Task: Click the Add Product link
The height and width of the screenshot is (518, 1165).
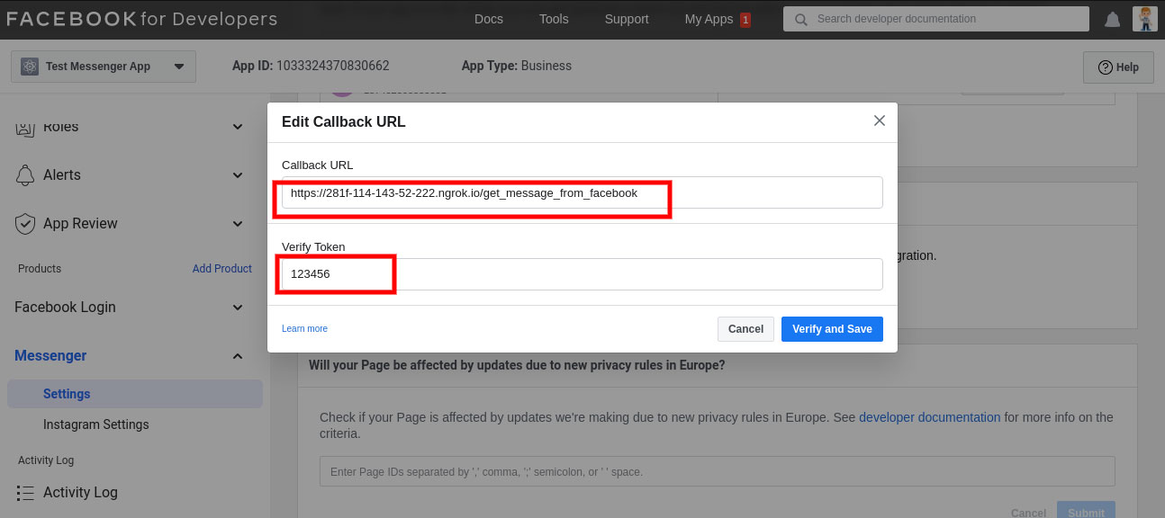Action: point(222,269)
